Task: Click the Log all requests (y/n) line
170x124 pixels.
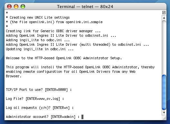Action: click(x=40, y=108)
